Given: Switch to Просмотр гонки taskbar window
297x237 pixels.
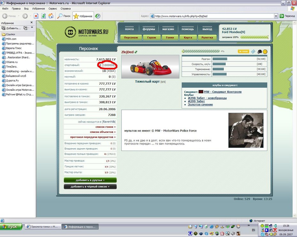Looking at the screenshot, I should [43, 226].
